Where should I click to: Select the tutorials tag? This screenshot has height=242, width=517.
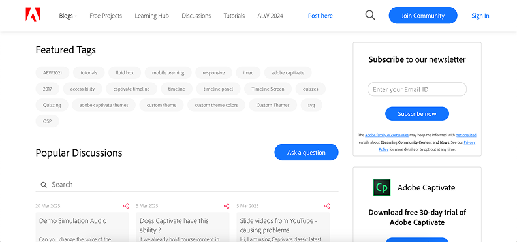[x=89, y=73]
